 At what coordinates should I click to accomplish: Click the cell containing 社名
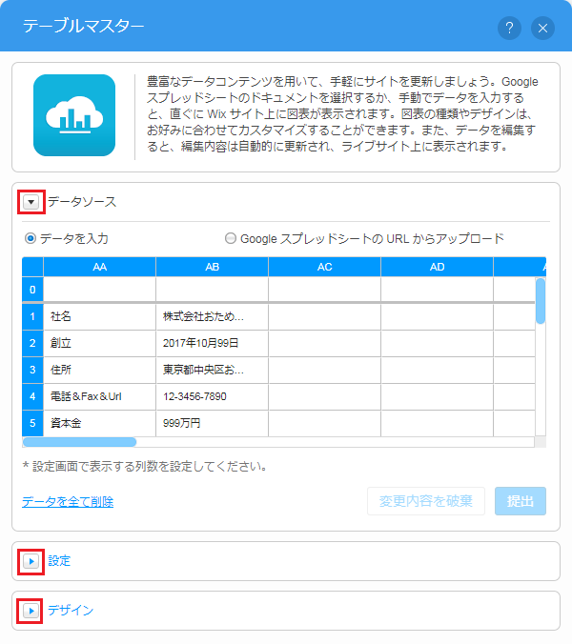pyautogui.click(x=100, y=316)
